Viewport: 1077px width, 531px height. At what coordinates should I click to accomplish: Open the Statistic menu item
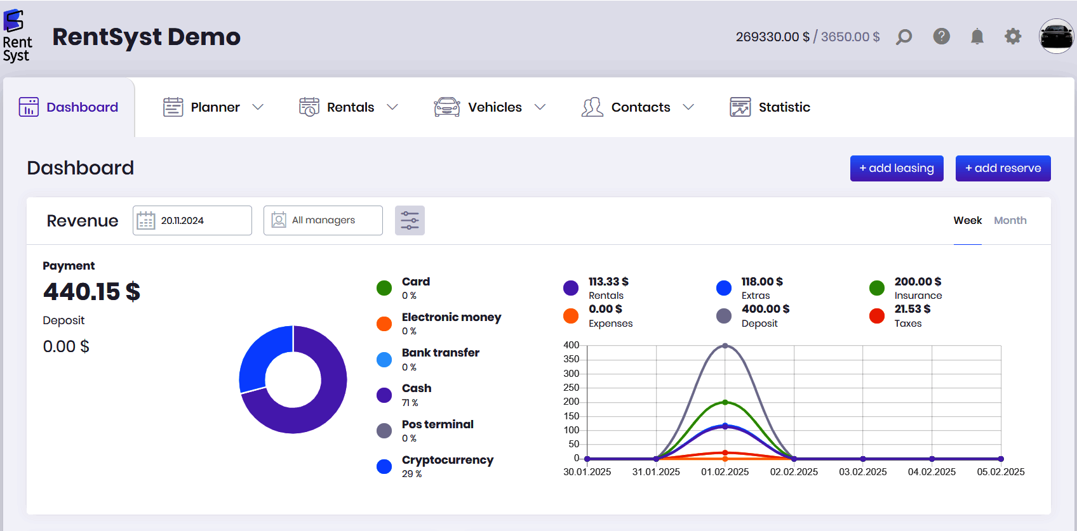[x=770, y=107]
